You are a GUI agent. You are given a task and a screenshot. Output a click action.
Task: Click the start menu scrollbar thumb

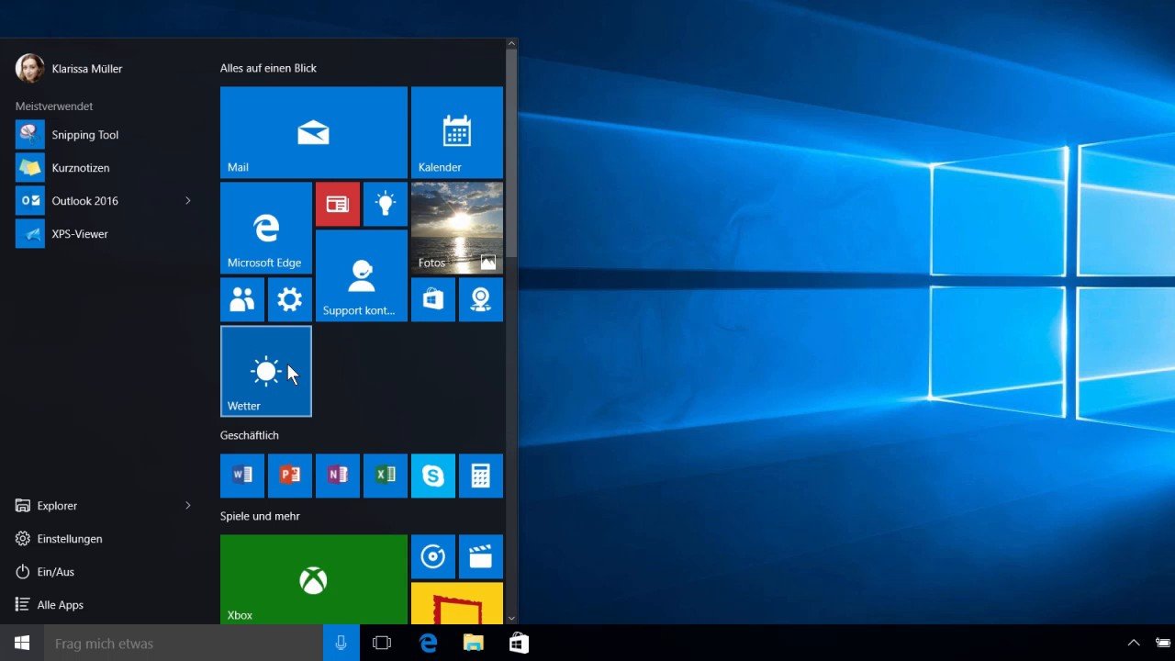511,153
